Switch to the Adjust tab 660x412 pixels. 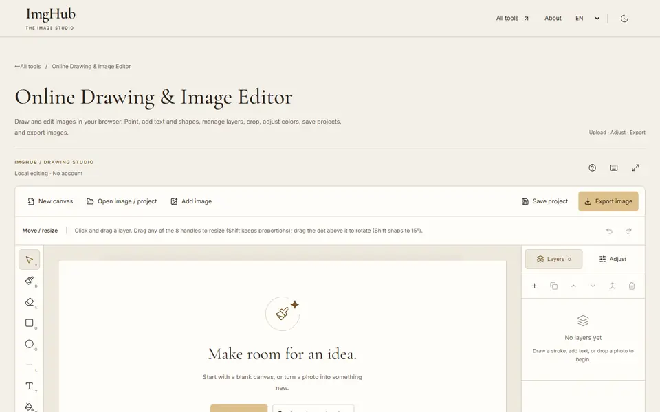pyautogui.click(x=613, y=259)
